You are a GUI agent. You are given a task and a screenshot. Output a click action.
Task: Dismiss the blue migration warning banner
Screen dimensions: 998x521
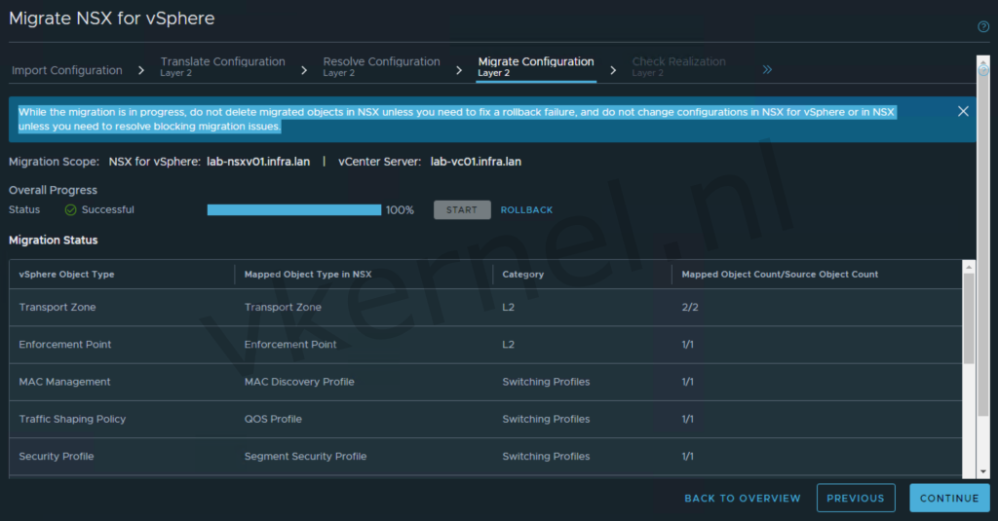[963, 111]
